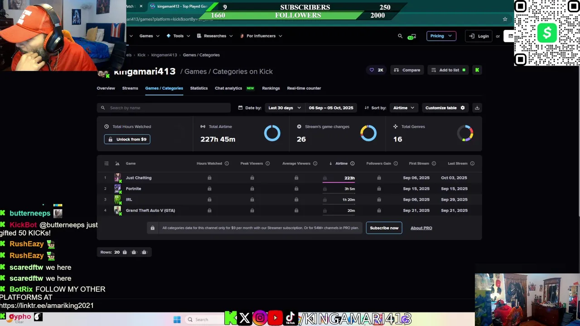Image resolution: width=580 pixels, height=326 pixels.
Task: Click the Fortnite game name
Action: 134,189
